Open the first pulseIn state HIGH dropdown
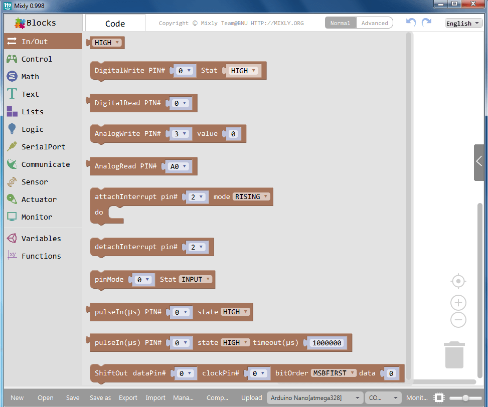Screen dimensions: 488x407 (235, 312)
